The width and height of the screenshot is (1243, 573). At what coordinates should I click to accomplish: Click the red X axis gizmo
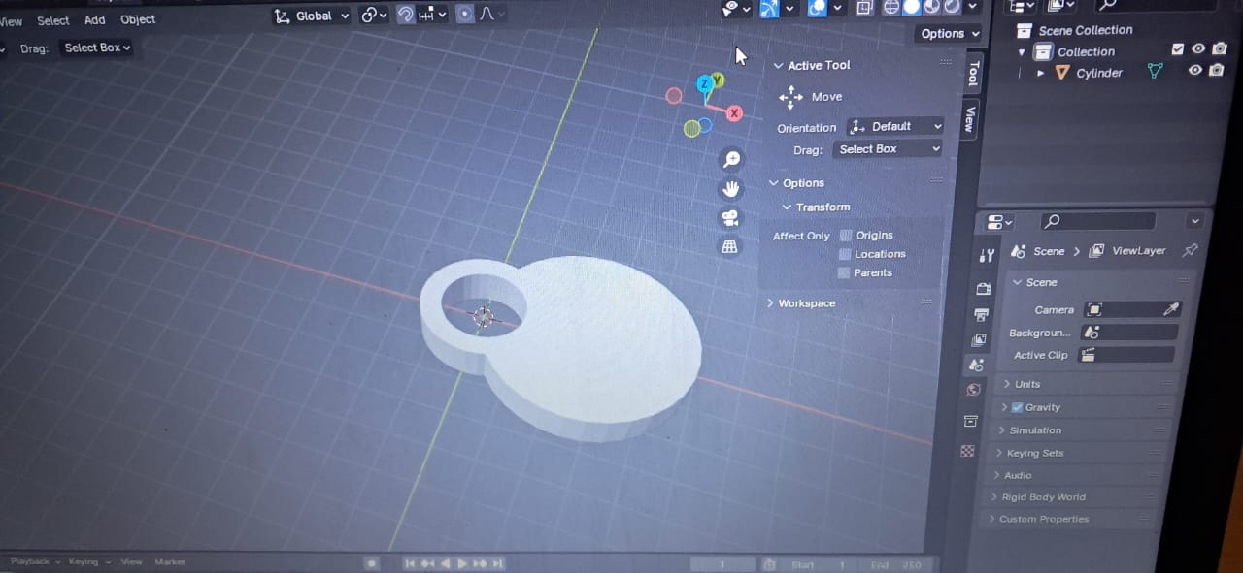734,113
